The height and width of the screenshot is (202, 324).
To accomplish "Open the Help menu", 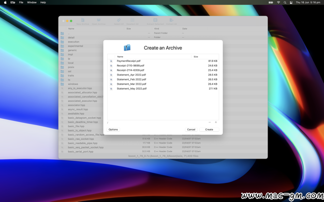I will point(43,3).
